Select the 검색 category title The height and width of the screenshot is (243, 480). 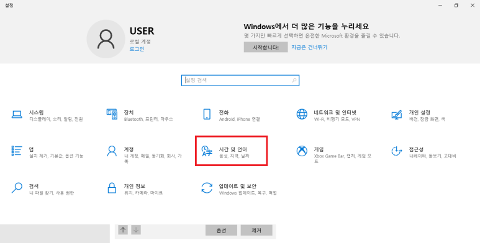[34, 186]
